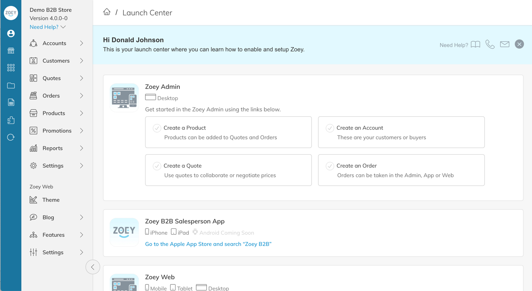The width and height of the screenshot is (532, 291).
Task: Click the Features hierarchy icon
Action: coord(33,235)
